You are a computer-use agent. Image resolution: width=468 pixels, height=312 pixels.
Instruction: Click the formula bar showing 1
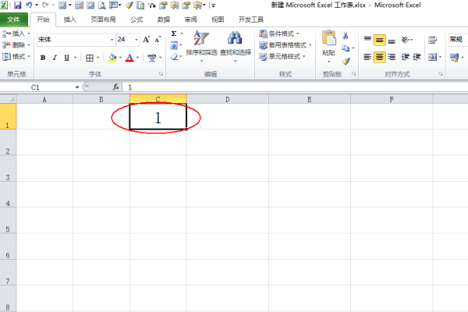[x=296, y=87]
